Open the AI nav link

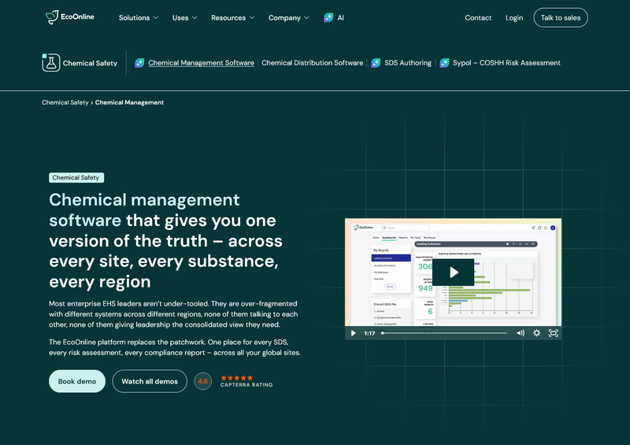click(340, 17)
